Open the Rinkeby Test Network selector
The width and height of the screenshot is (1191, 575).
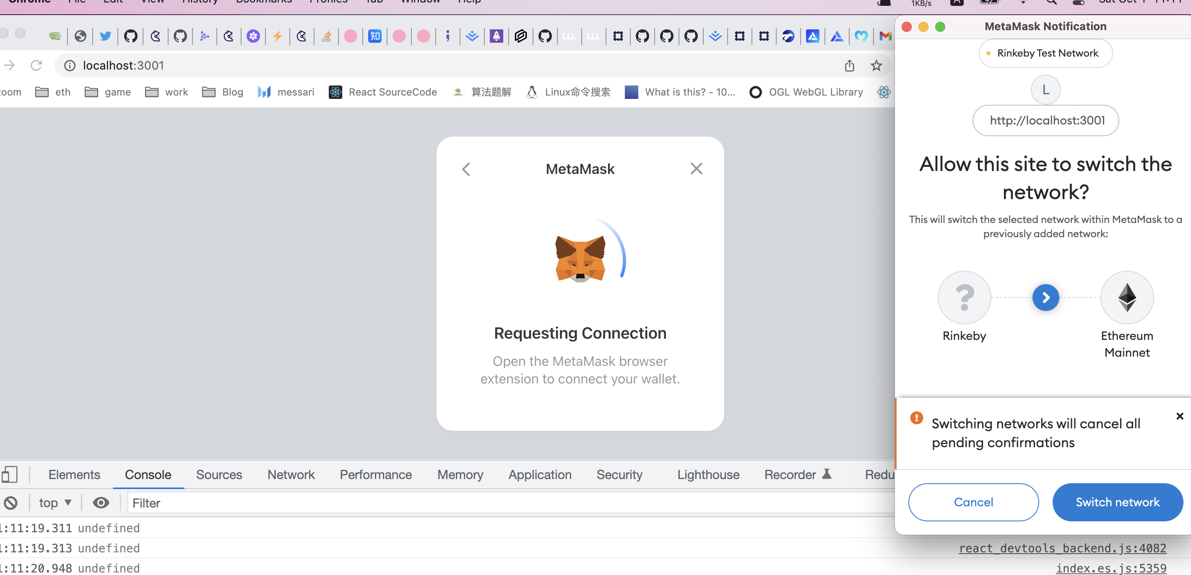tap(1045, 53)
